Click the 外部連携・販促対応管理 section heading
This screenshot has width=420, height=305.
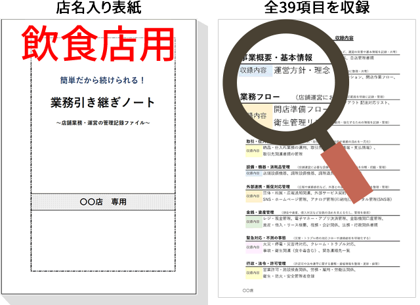tap(269, 187)
